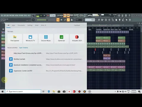142x107 pixels.
Task: Click the tempo tapper figure icon
Action: pyautogui.click(x=123, y=20)
